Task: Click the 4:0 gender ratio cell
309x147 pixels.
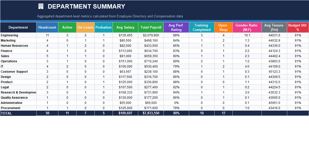Action: click(247, 66)
